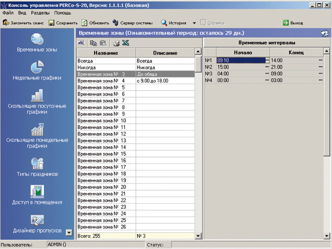Open ellipsis for №4 start time 00:00
The width and height of the screenshot is (332, 249).
point(267,80)
